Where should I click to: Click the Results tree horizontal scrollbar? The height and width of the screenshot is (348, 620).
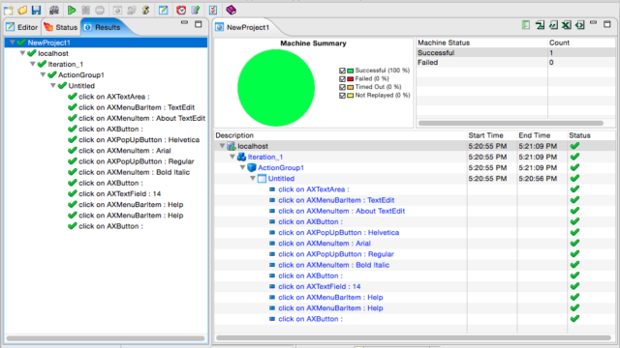(106, 338)
